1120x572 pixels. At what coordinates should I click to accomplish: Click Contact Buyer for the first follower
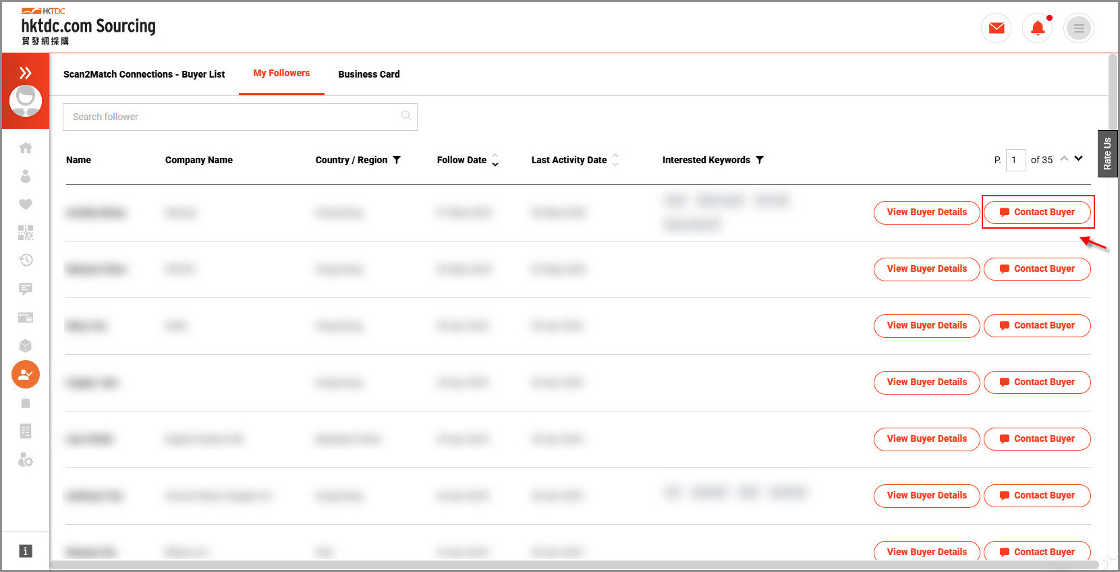[1037, 212]
